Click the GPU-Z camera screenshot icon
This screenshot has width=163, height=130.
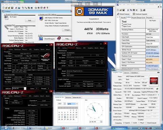click(x=159, y=72)
